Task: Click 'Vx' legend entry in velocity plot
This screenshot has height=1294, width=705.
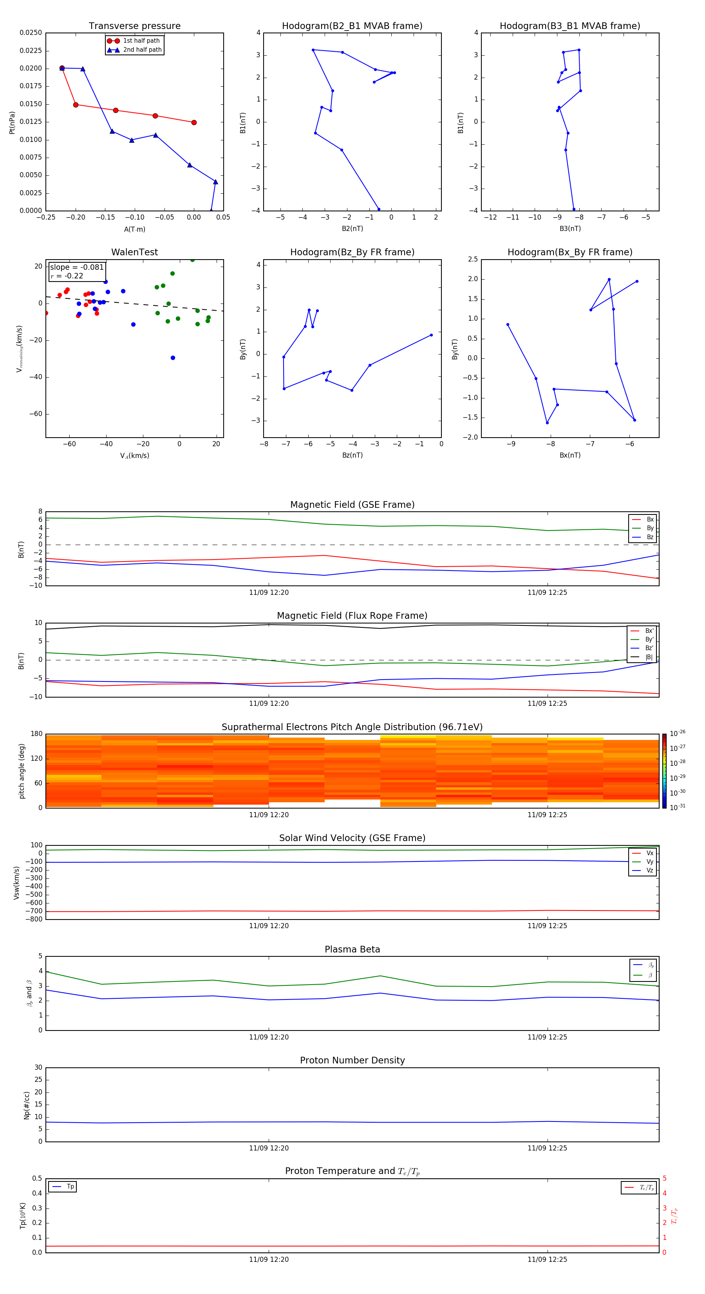Action: coord(643,853)
